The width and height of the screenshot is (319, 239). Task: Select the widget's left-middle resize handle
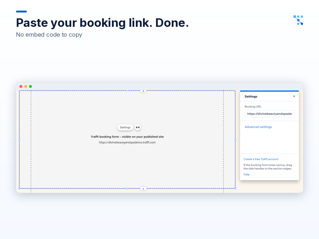(x=19, y=139)
